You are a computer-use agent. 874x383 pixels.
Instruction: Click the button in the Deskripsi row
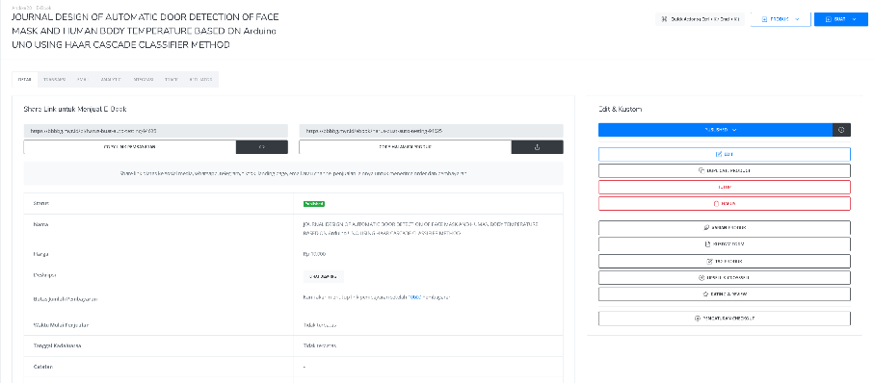(x=323, y=276)
